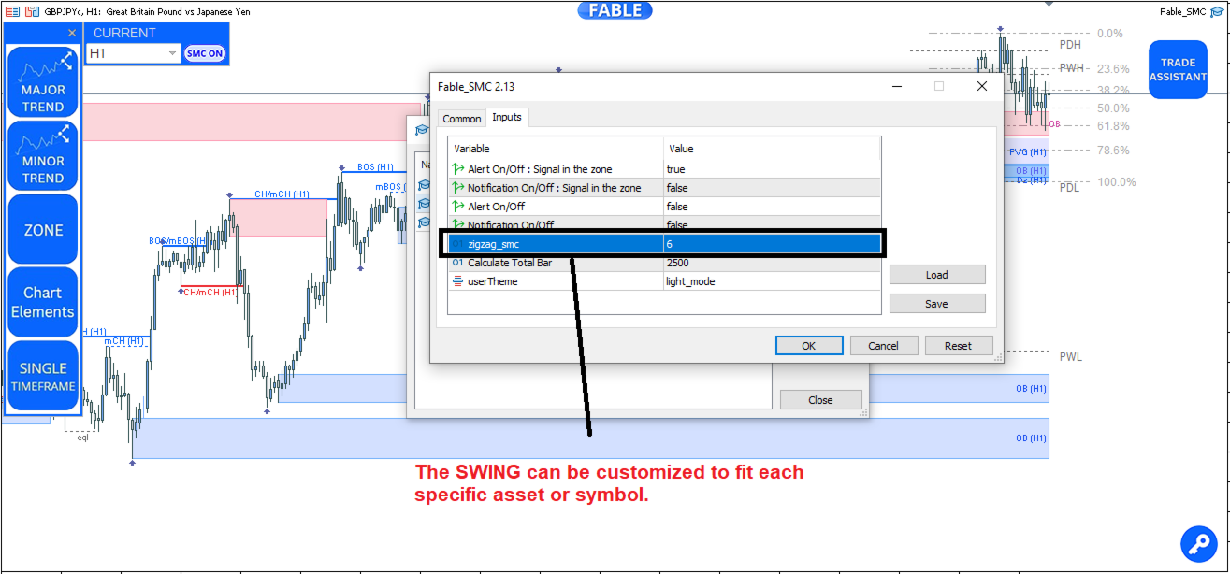Open the MAJOR TREND panel button
Image resolution: width=1230 pixels, height=574 pixels.
[43, 80]
